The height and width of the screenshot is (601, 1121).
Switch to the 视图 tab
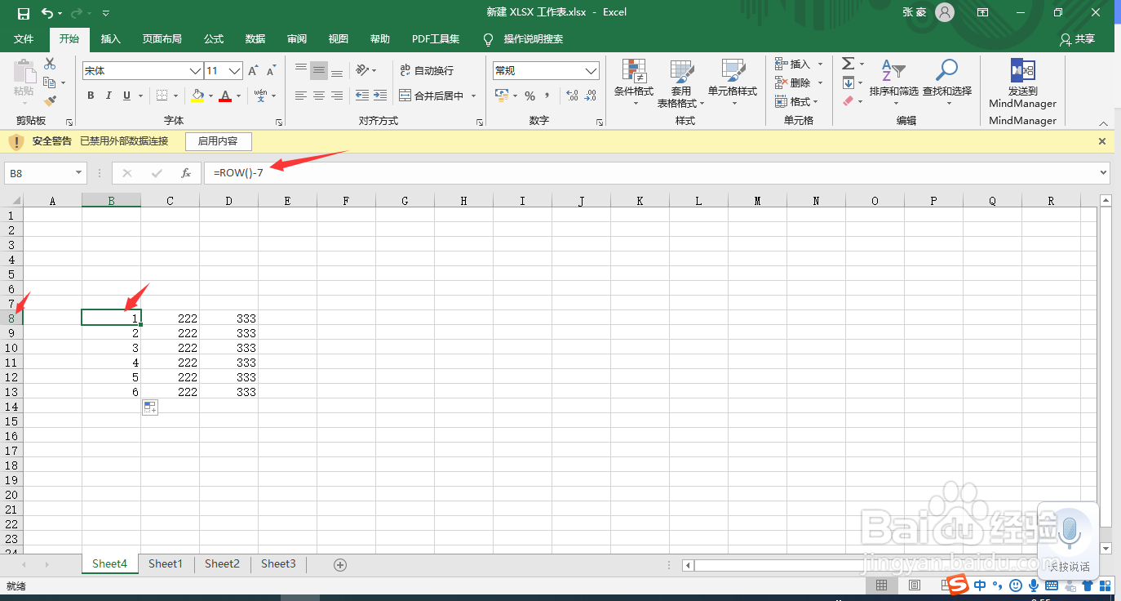pos(338,39)
